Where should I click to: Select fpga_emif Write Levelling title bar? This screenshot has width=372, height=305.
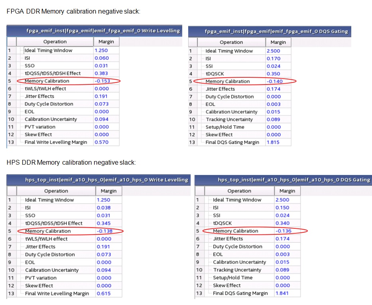click(x=94, y=31)
